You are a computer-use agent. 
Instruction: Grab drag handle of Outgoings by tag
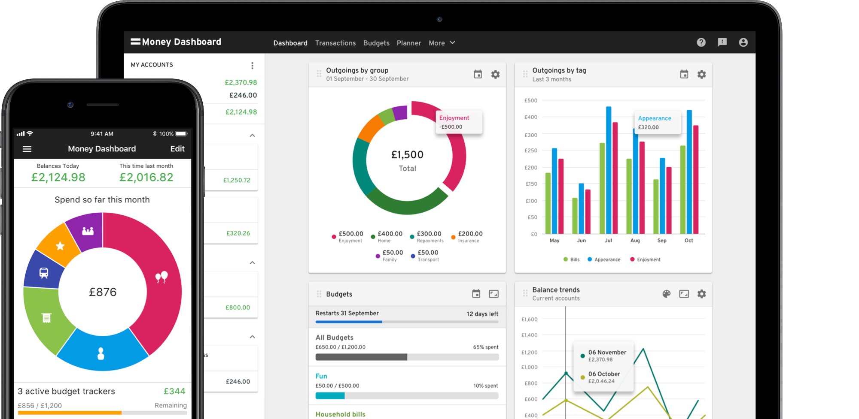click(525, 74)
